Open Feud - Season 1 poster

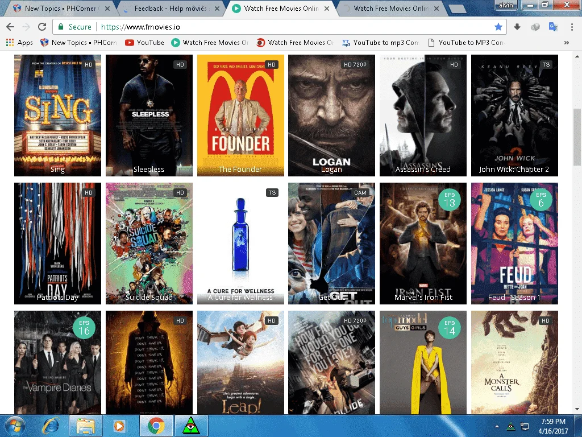pyautogui.click(x=514, y=244)
